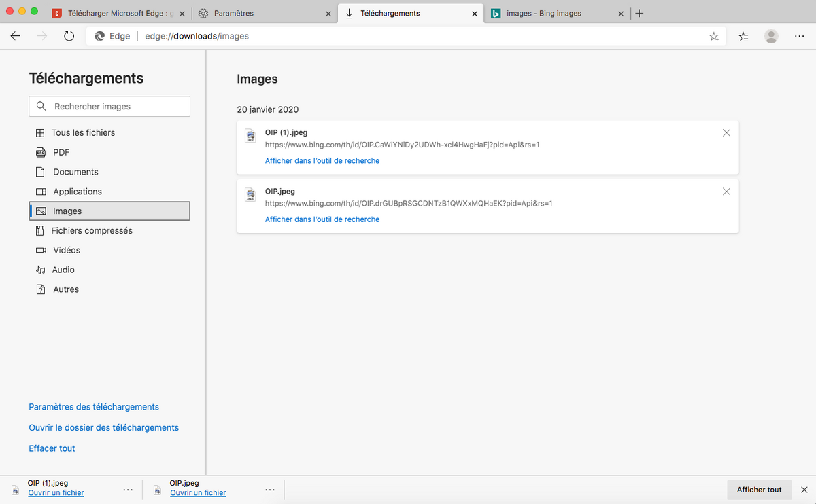Click the PDF file type icon
Image resolution: width=816 pixels, height=504 pixels.
tap(41, 153)
